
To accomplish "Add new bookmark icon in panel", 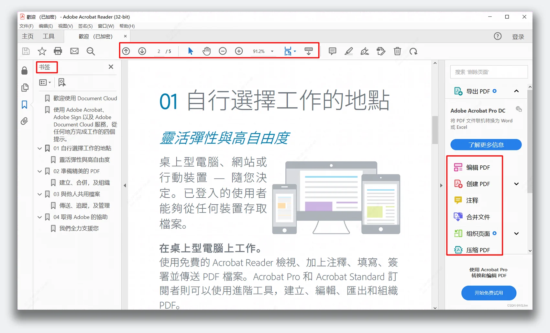I will click(62, 82).
